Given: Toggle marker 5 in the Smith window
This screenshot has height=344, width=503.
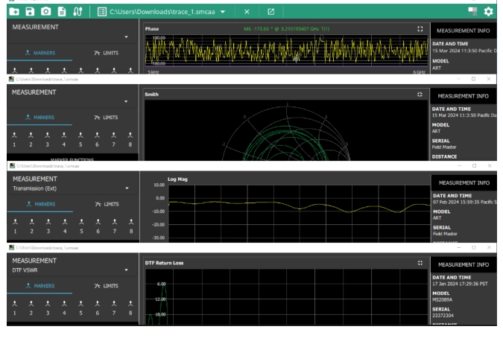Looking at the screenshot, I should (x=80, y=139).
